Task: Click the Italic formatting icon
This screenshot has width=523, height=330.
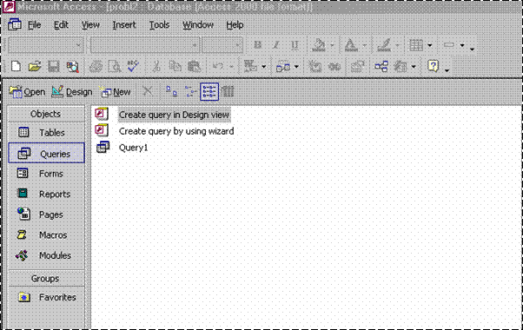Action: click(276, 45)
